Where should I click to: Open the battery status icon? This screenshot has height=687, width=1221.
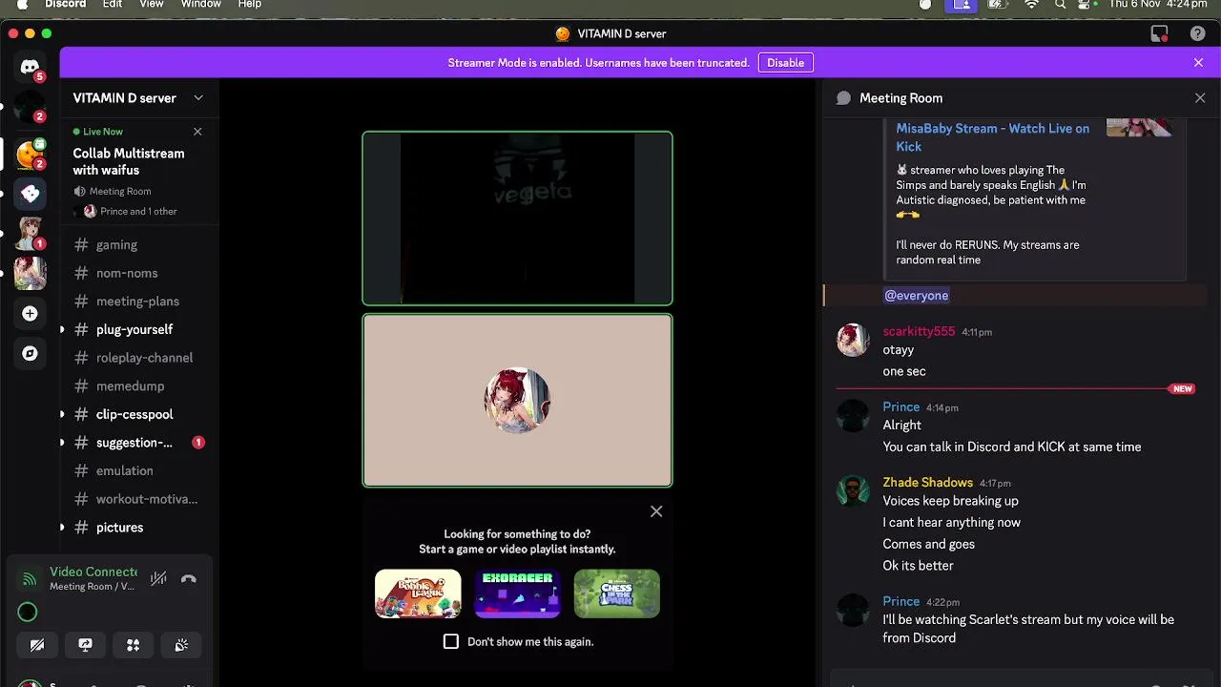(x=998, y=5)
